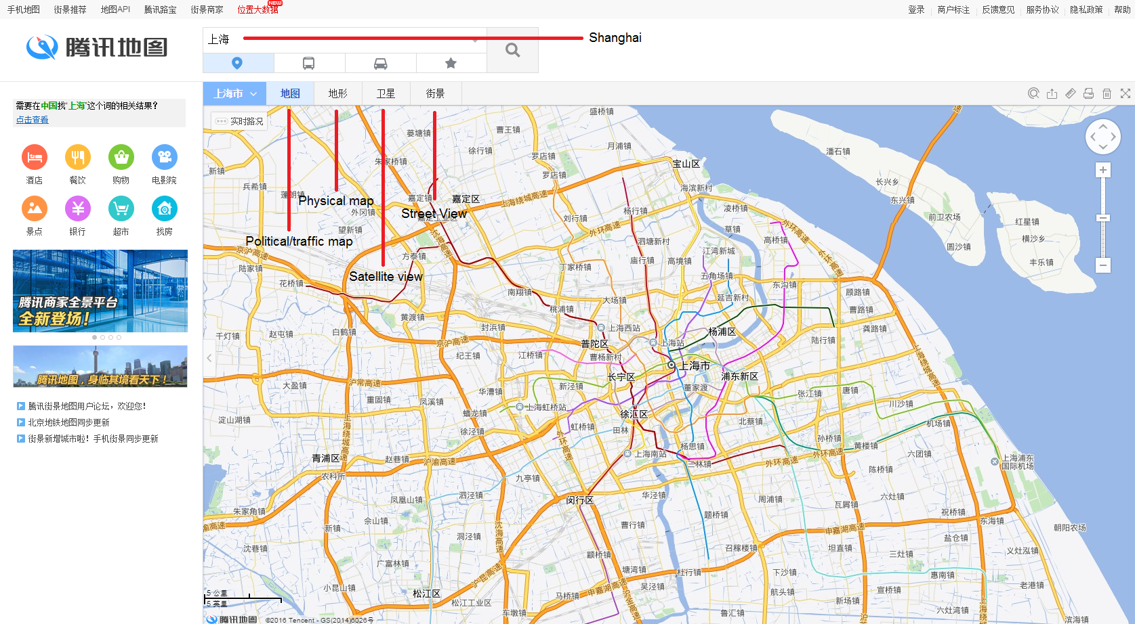Open the hotel (酒店) category icon
The height and width of the screenshot is (624, 1135).
click(35, 158)
